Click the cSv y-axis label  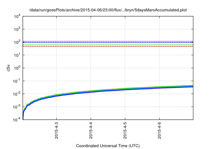pos(8,68)
